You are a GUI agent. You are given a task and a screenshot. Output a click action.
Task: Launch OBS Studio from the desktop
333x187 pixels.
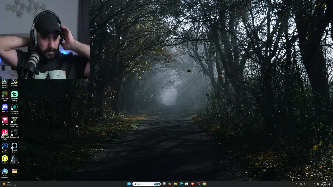pos(14,83)
